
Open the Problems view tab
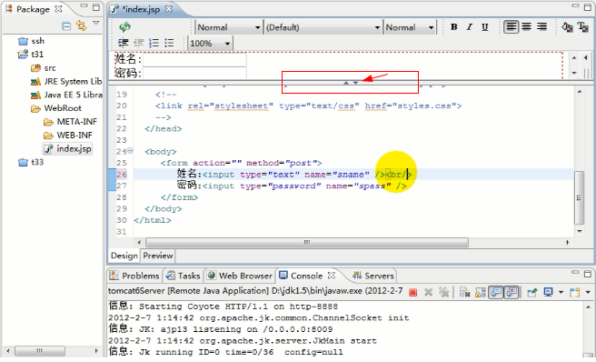point(134,276)
